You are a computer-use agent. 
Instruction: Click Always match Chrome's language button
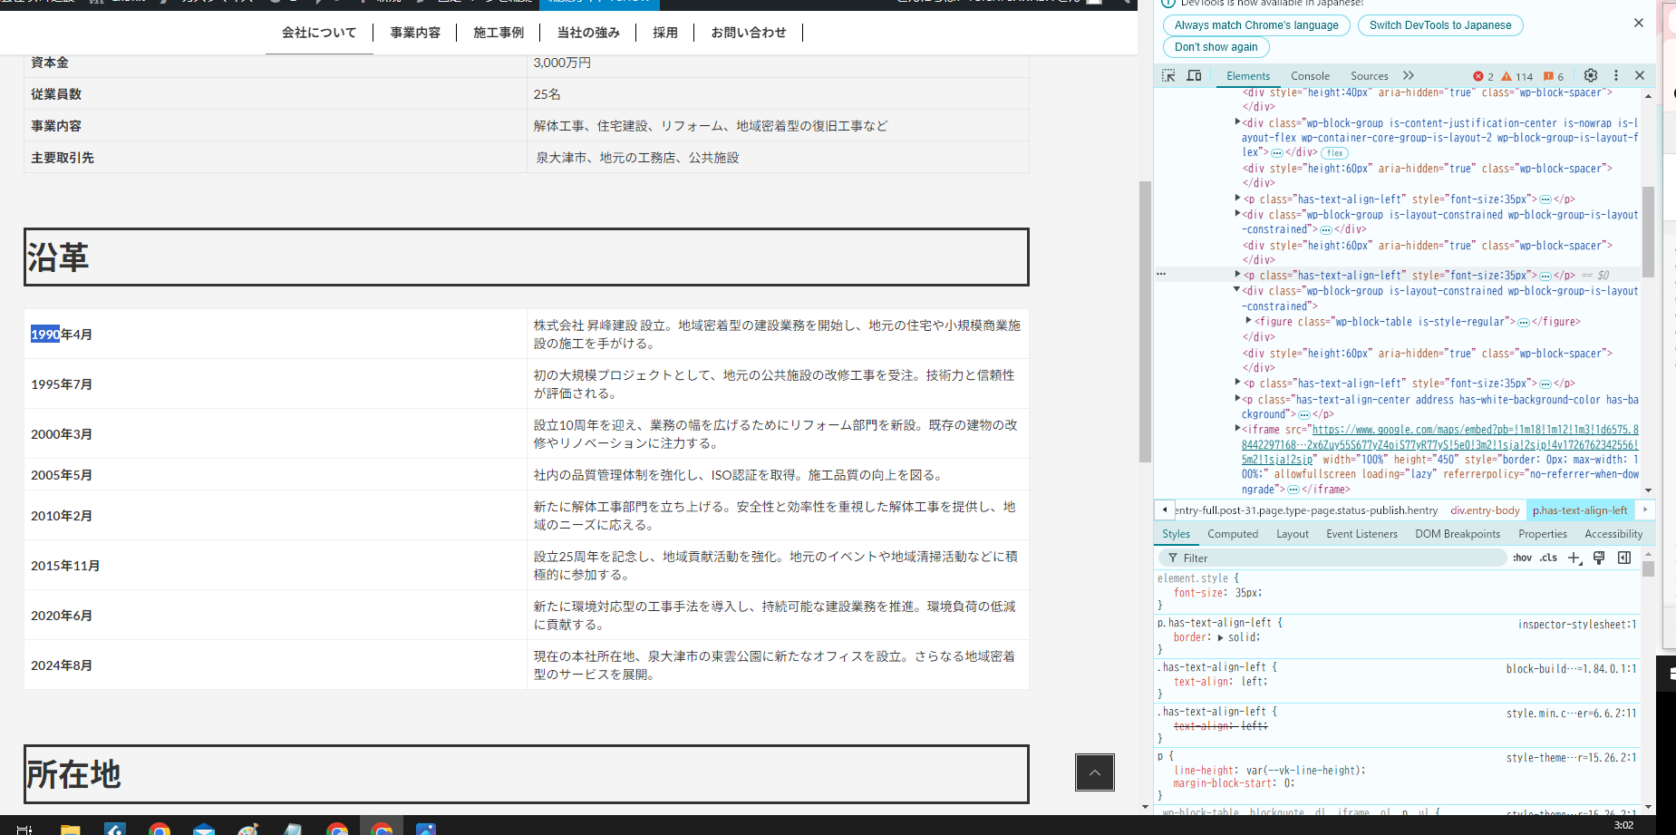tap(1256, 25)
